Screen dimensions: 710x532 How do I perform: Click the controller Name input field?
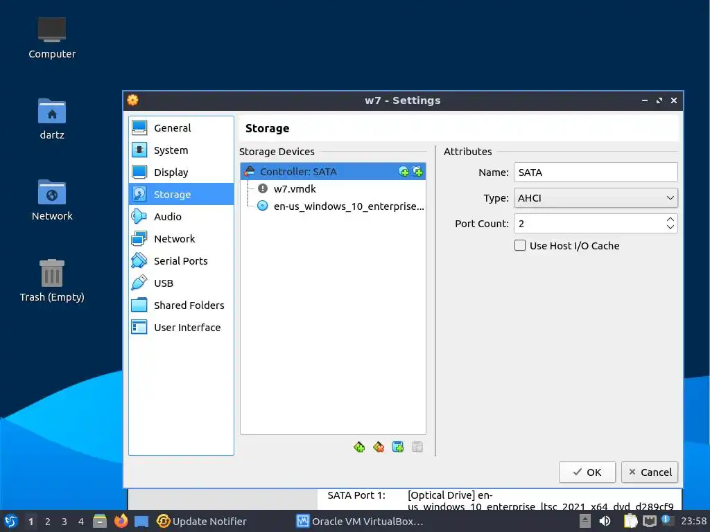click(x=596, y=172)
